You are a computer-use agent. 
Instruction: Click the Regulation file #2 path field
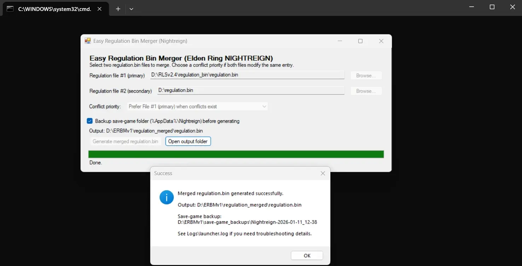pyautogui.click(x=250, y=91)
